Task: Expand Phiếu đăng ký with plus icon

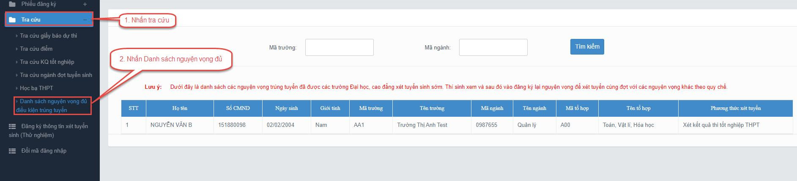Action: coord(85,4)
